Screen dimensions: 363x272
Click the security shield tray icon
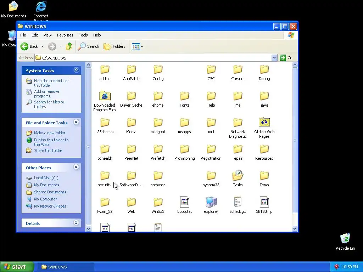337,267
